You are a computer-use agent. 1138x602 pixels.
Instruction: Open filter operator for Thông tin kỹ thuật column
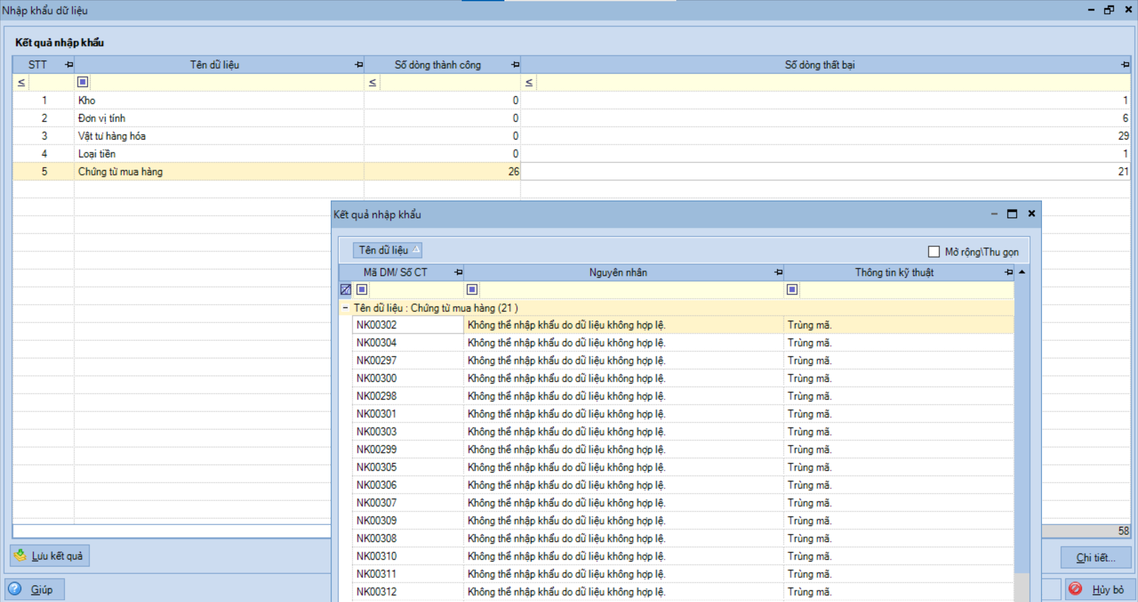[792, 289]
